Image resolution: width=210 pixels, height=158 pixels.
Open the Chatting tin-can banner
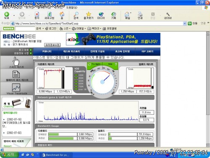click(17, 103)
